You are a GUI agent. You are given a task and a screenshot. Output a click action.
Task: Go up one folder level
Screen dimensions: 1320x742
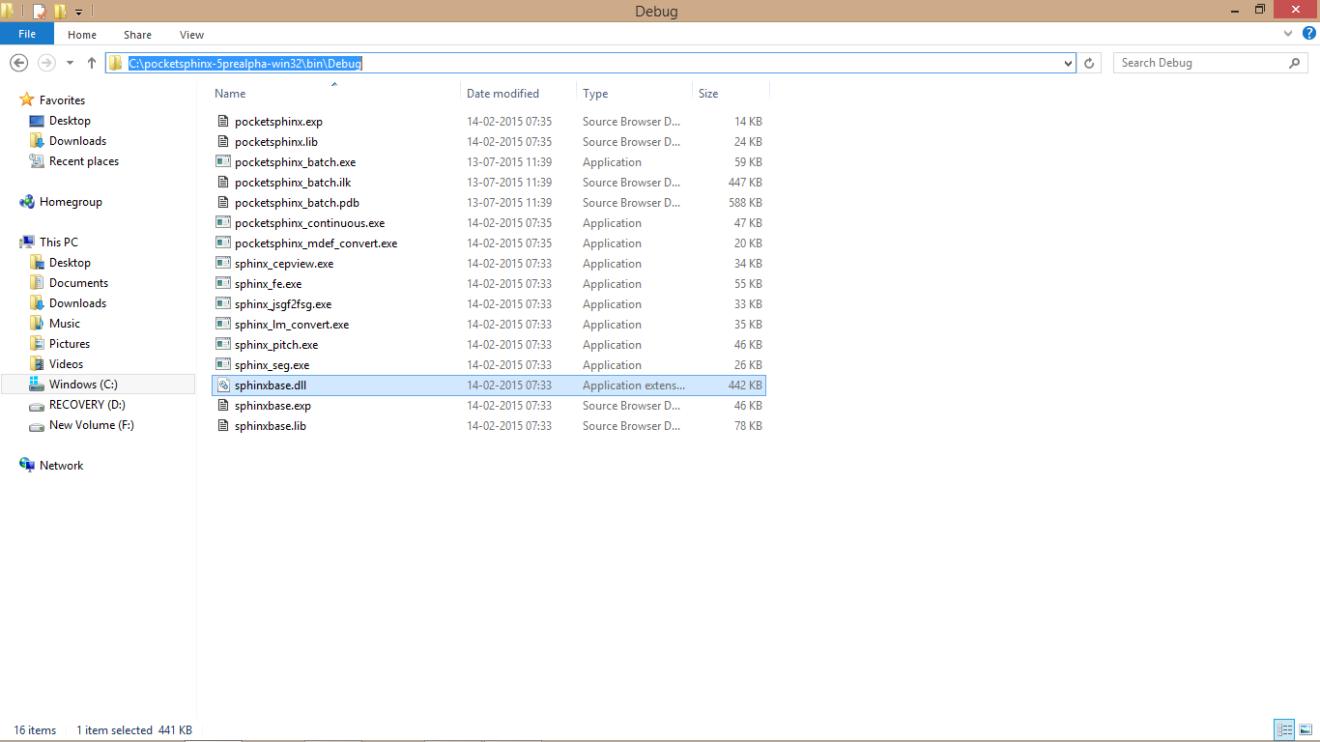click(x=92, y=63)
